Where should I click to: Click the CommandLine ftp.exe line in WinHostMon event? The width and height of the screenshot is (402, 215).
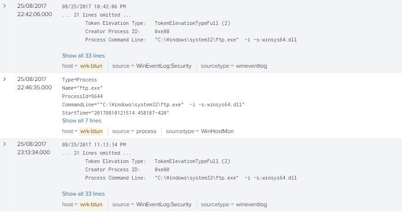[153, 105]
